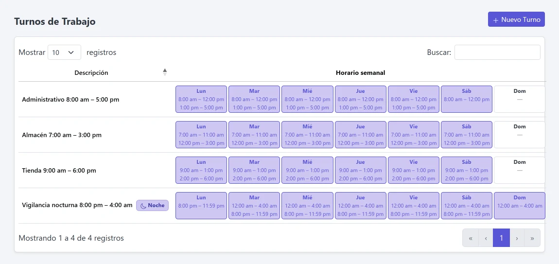This screenshot has height=264, width=559.
Task: Click the Horario semanal column header
Action: pos(360,73)
